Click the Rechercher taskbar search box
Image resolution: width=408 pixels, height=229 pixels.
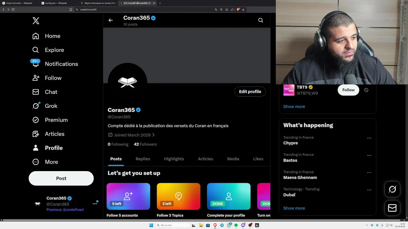pyautogui.click(x=172, y=225)
